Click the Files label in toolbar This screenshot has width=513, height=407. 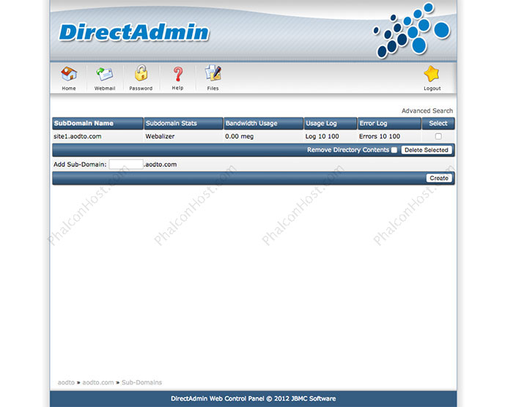213,89
